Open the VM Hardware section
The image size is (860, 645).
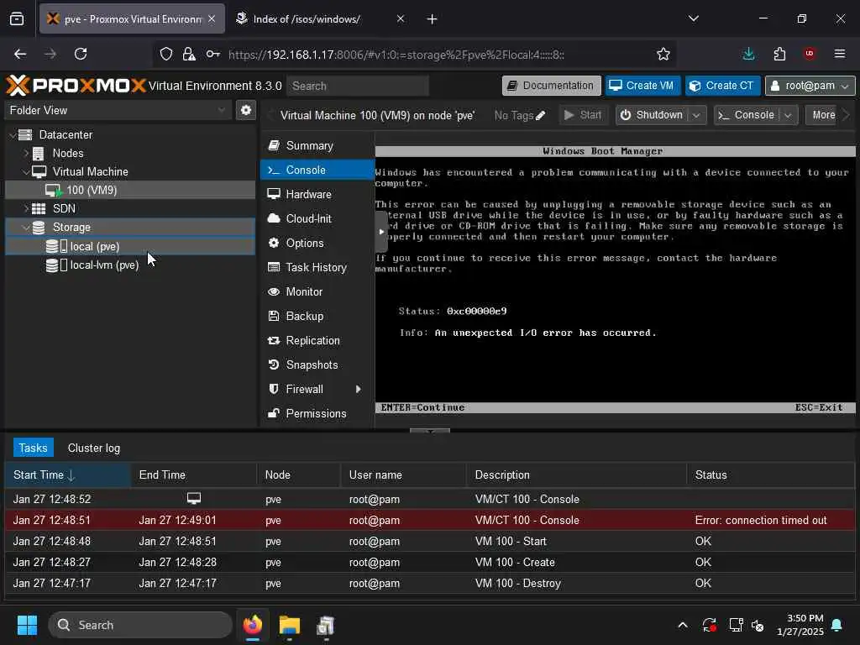[317, 194]
